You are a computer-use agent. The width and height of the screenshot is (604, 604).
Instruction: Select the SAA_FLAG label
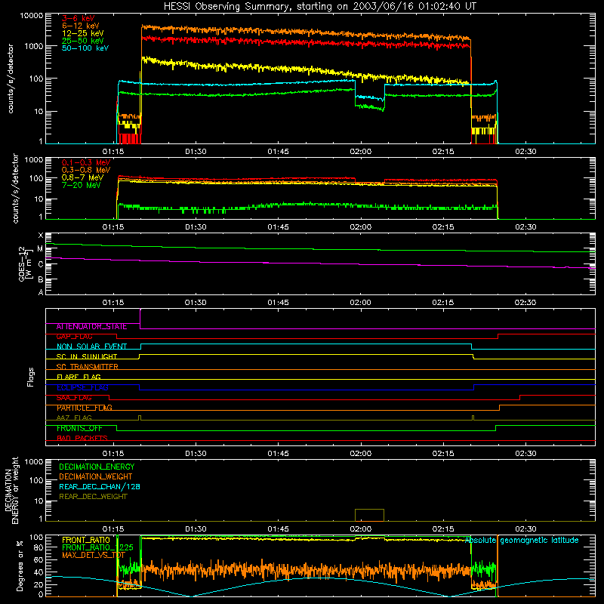[74, 398]
